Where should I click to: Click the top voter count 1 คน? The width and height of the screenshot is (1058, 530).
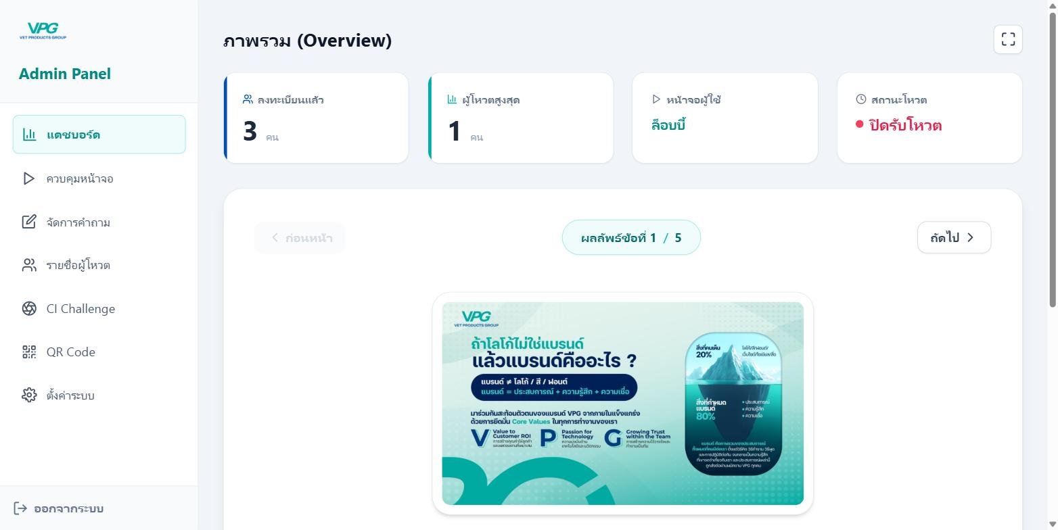click(x=465, y=131)
